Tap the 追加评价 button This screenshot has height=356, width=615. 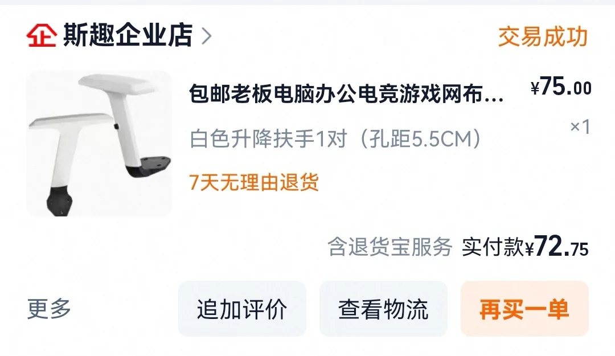tap(242, 309)
